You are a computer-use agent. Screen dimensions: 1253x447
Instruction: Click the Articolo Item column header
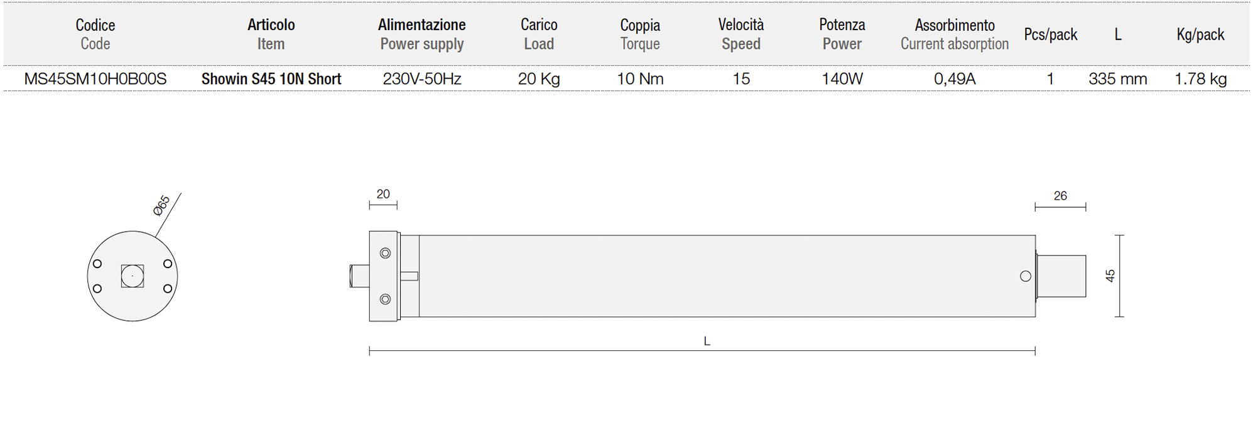[271, 34]
